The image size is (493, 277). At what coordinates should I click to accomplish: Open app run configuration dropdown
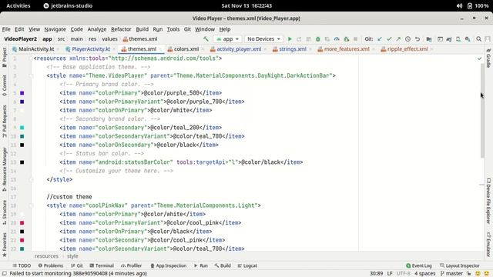click(227, 39)
